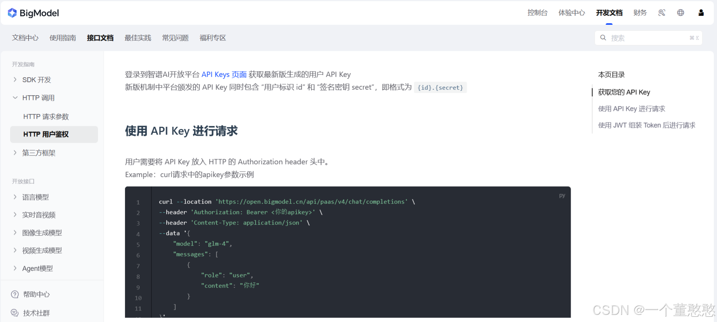
Task: Switch to 福利专区 tab
Action: click(213, 38)
